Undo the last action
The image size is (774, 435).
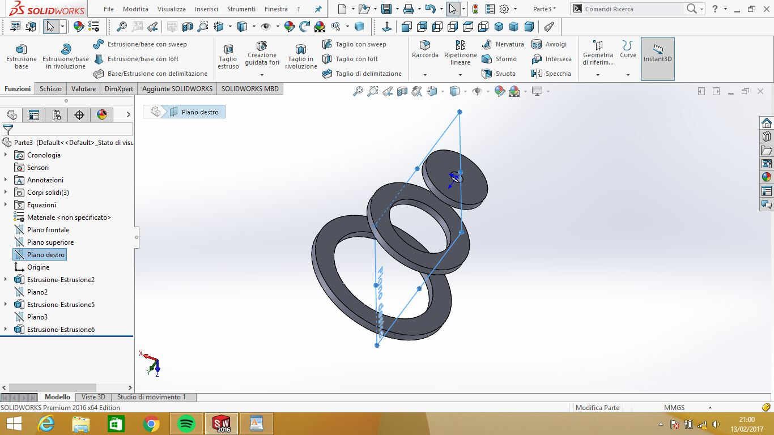pos(431,9)
